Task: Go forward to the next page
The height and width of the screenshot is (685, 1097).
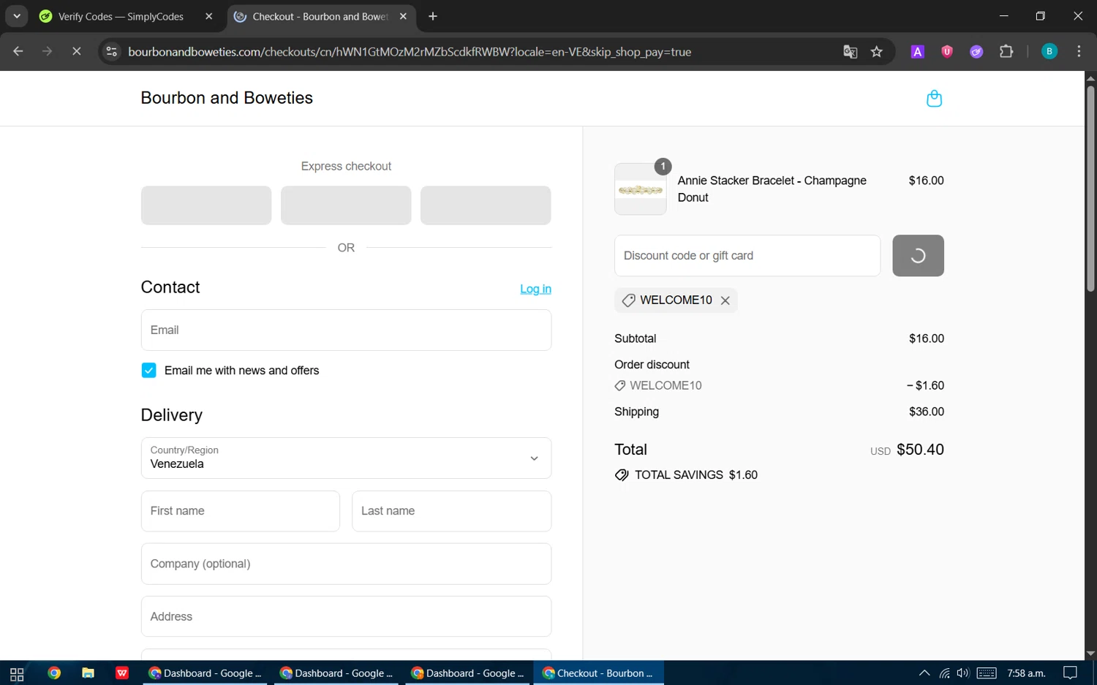Action: [48, 52]
